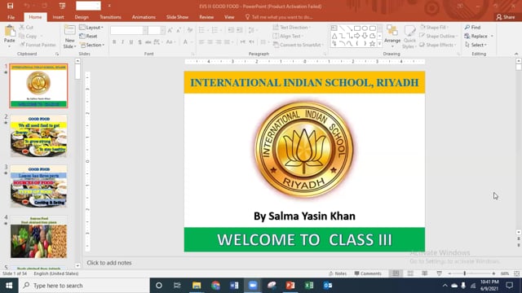Switch to the Insert tab
This screenshot has height=293, width=522.
point(58,17)
